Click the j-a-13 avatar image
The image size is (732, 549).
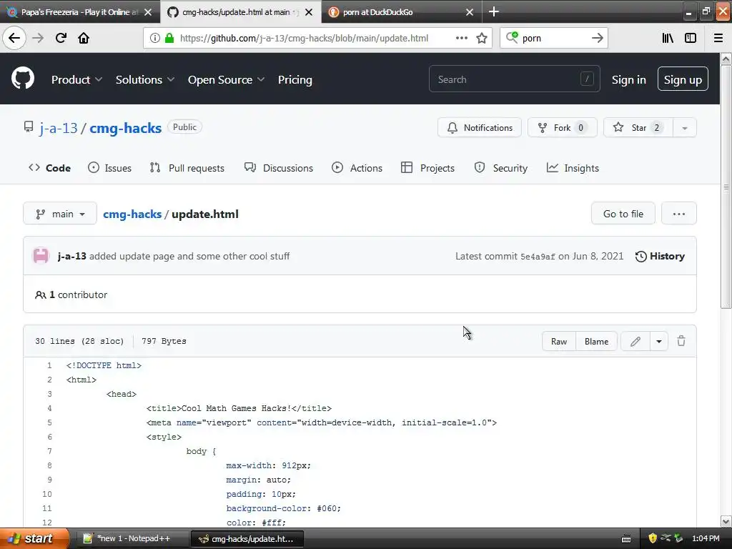[41, 256]
